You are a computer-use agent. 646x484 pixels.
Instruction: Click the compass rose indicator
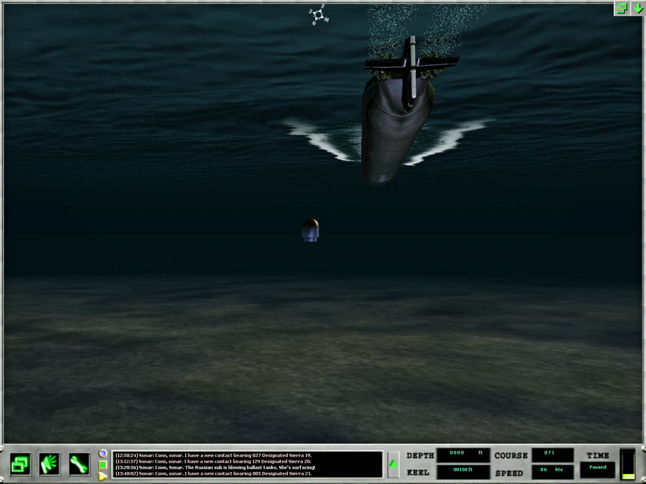coord(318,15)
